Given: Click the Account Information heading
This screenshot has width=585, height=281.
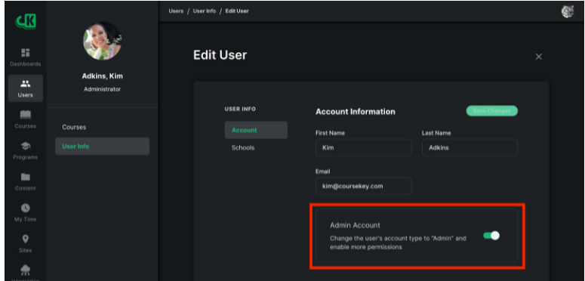Looking at the screenshot, I should pos(356,112).
